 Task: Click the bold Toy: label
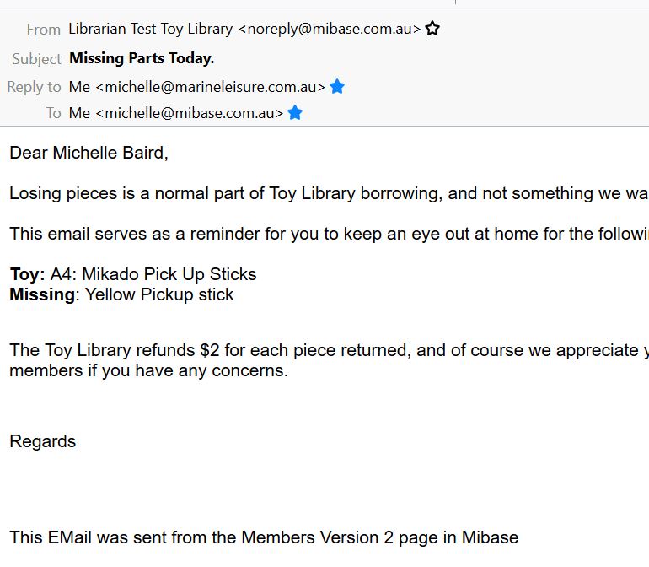[27, 274]
